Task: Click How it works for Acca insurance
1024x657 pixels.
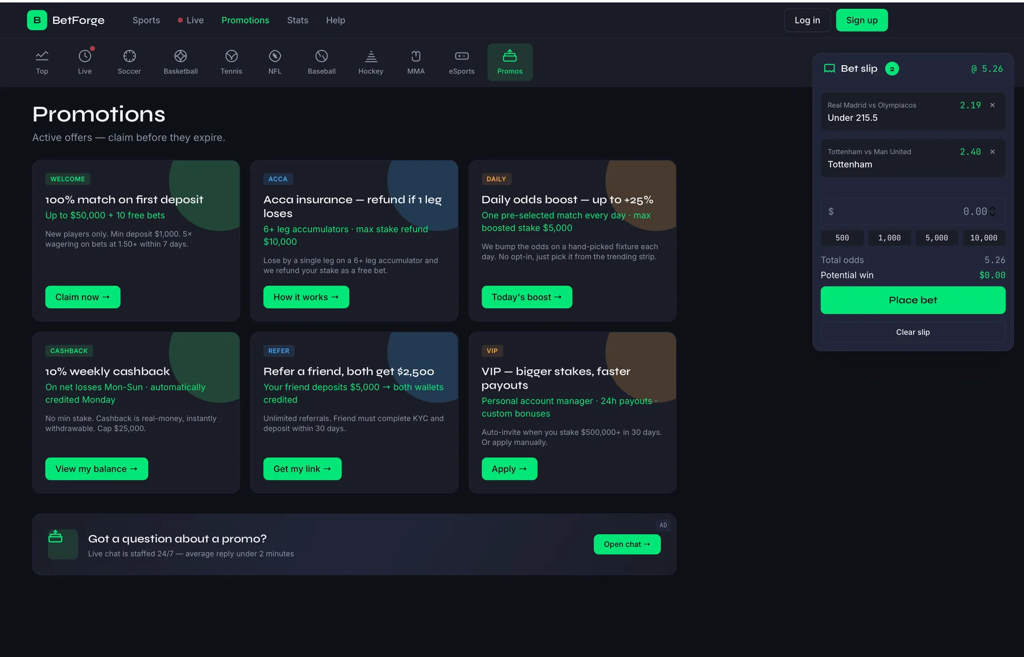Action: click(x=306, y=297)
